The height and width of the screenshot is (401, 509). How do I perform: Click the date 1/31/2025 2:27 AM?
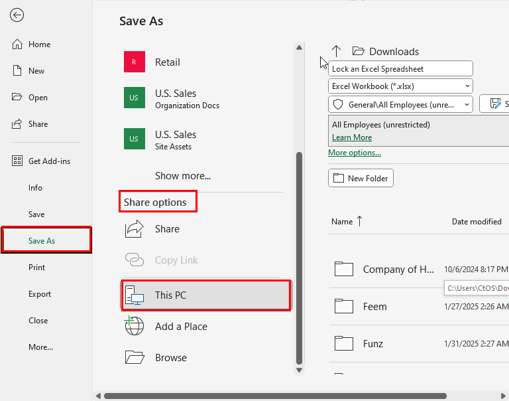tap(476, 343)
